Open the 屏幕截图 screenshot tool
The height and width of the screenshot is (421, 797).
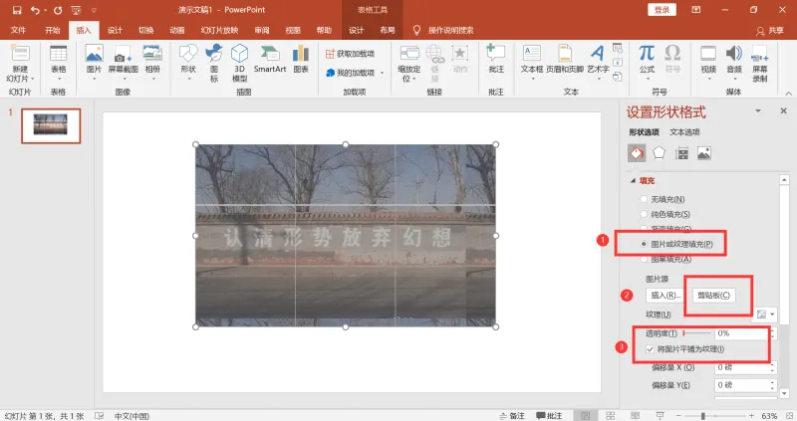click(x=123, y=64)
